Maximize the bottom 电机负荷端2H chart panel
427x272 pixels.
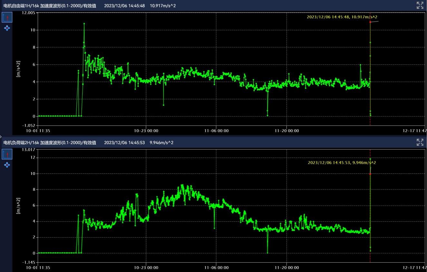[x=420, y=142]
